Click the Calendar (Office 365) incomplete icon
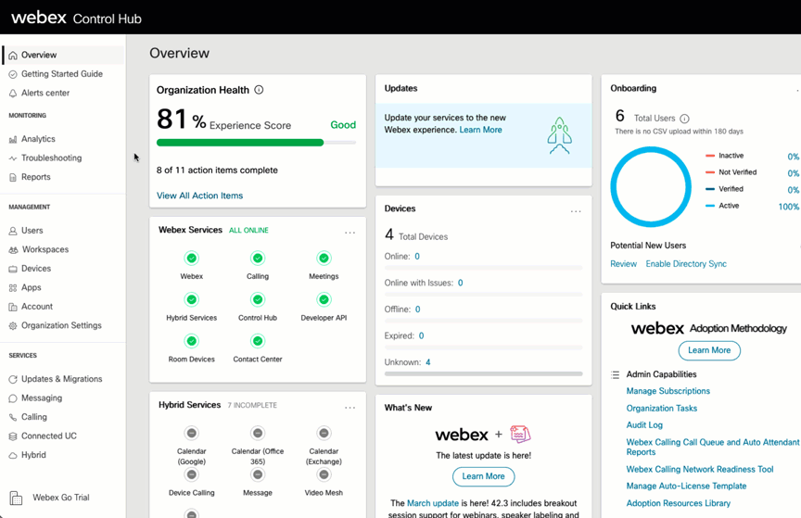Image resolution: width=801 pixels, height=518 pixels. 258,433
